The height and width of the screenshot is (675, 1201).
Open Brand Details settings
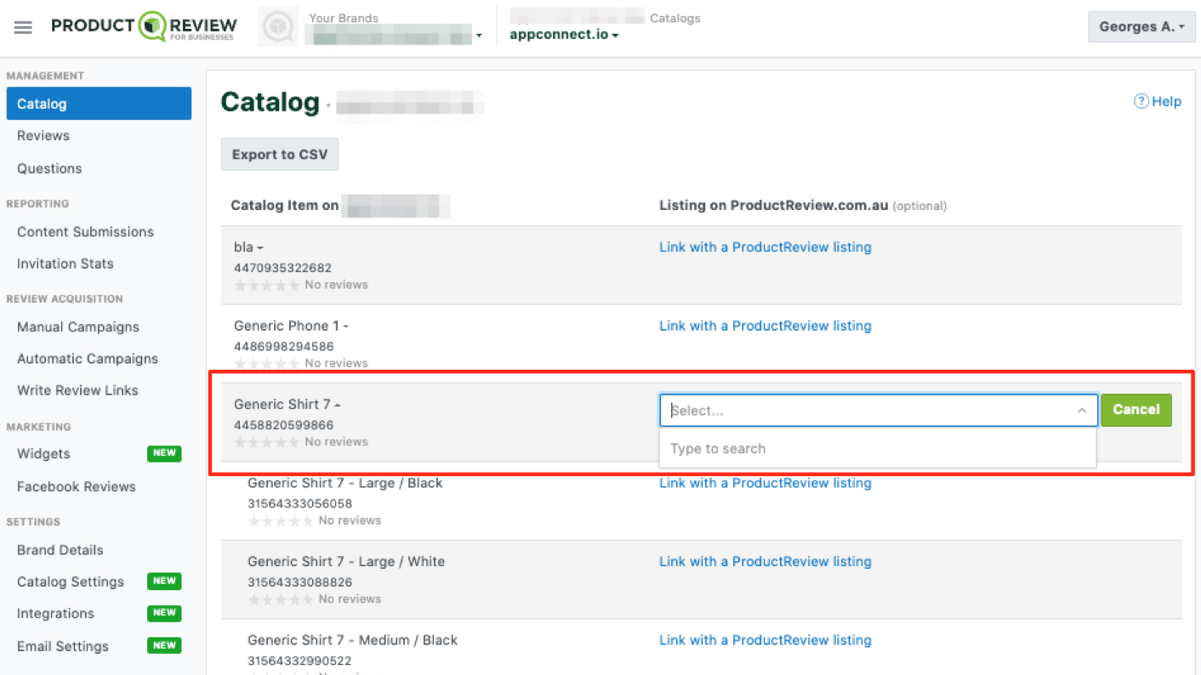(x=60, y=550)
